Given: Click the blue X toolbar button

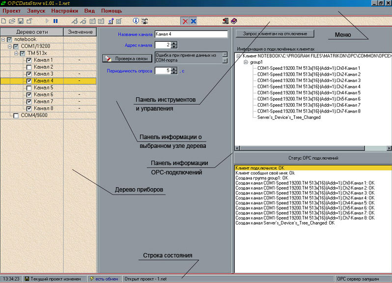Looking at the screenshot, I should 193,21.
